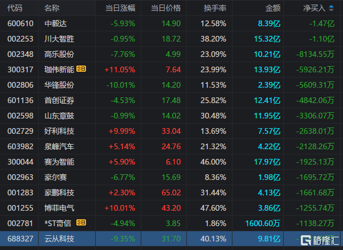Click the amount 1600.60万
The height and width of the screenshot is (250, 343).
coord(263,223)
